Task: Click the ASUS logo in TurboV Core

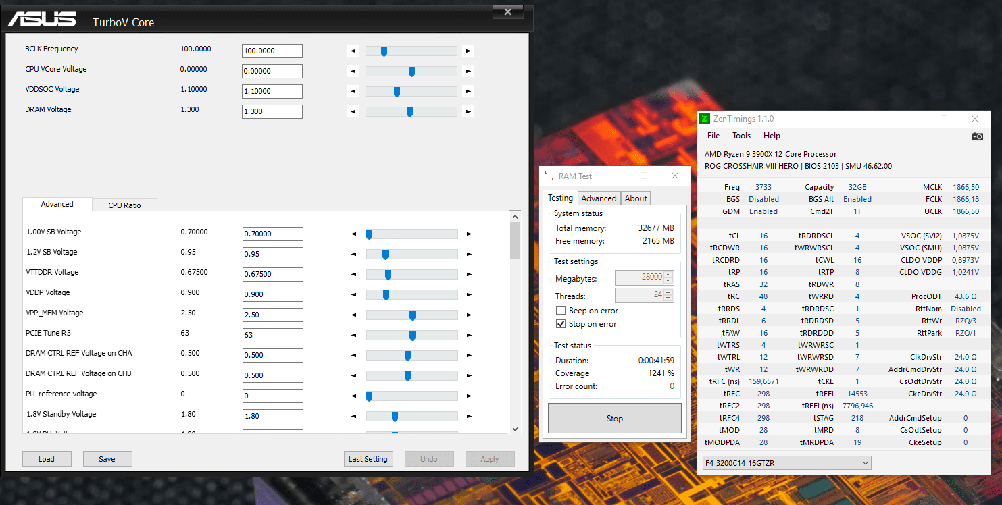Action: 42,18
